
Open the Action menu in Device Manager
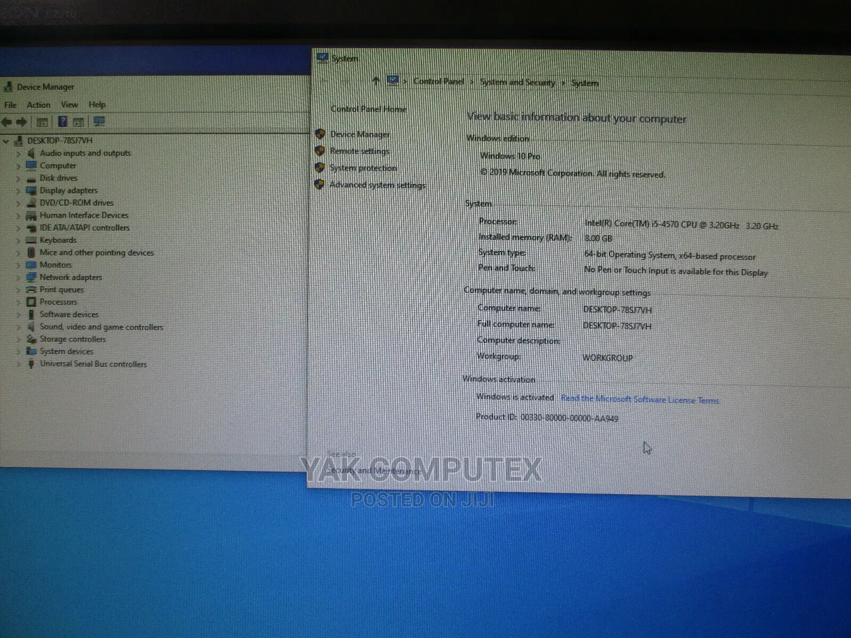point(38,105)
